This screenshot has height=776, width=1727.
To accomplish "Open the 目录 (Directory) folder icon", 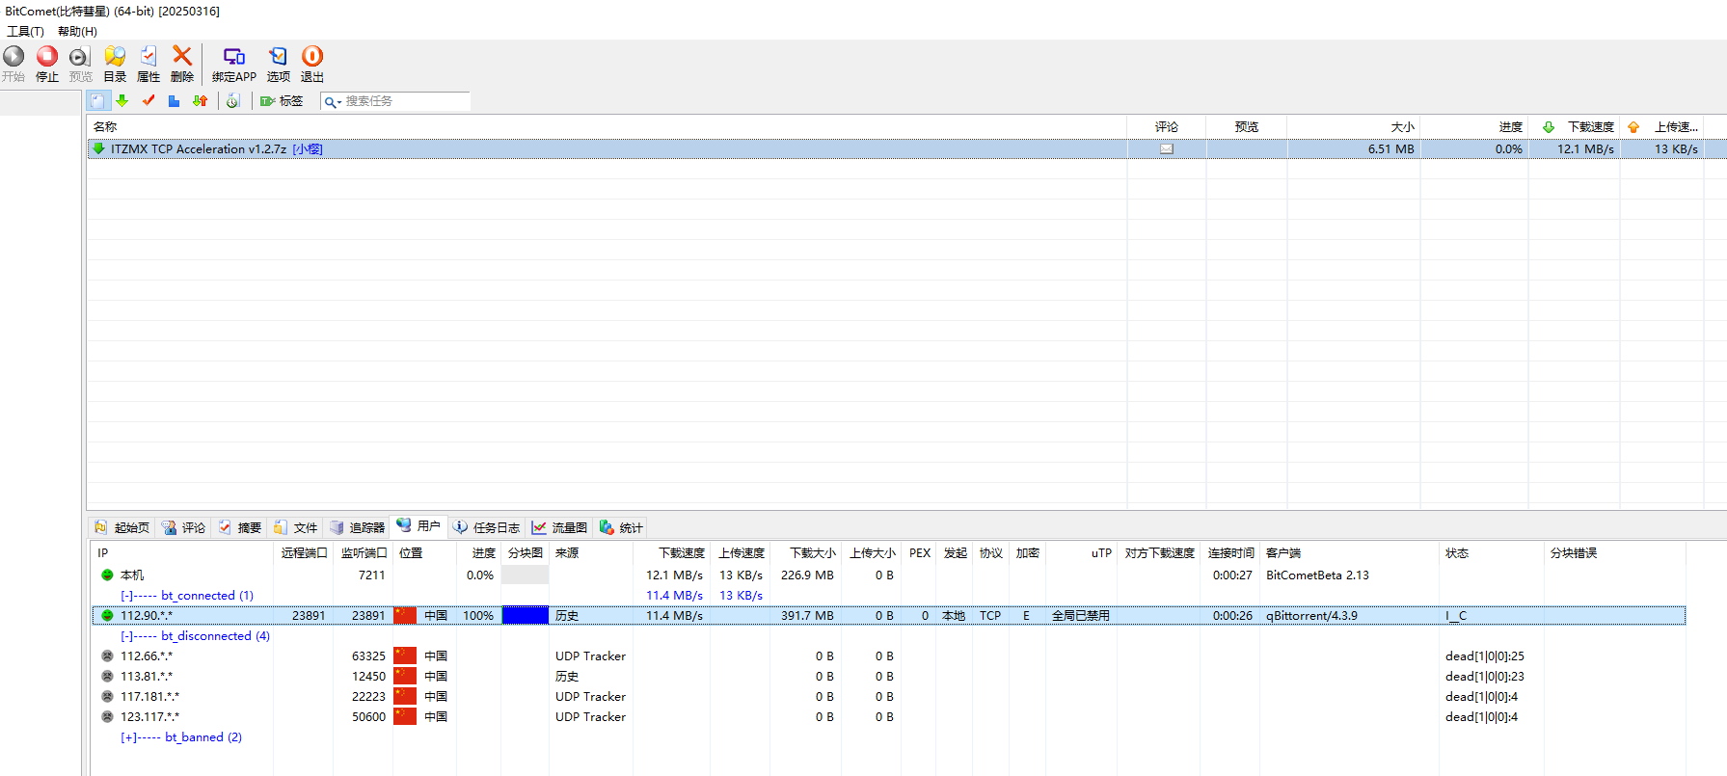I will [115, 57].
